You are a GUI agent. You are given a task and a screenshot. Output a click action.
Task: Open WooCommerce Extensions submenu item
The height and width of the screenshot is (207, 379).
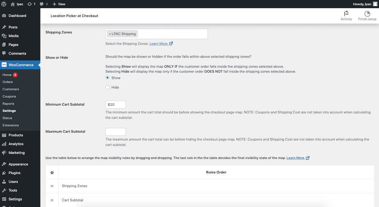pyautogui.click(x=11, y=125)
